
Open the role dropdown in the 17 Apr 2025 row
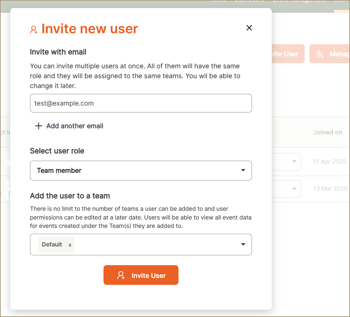click(286, 162)
